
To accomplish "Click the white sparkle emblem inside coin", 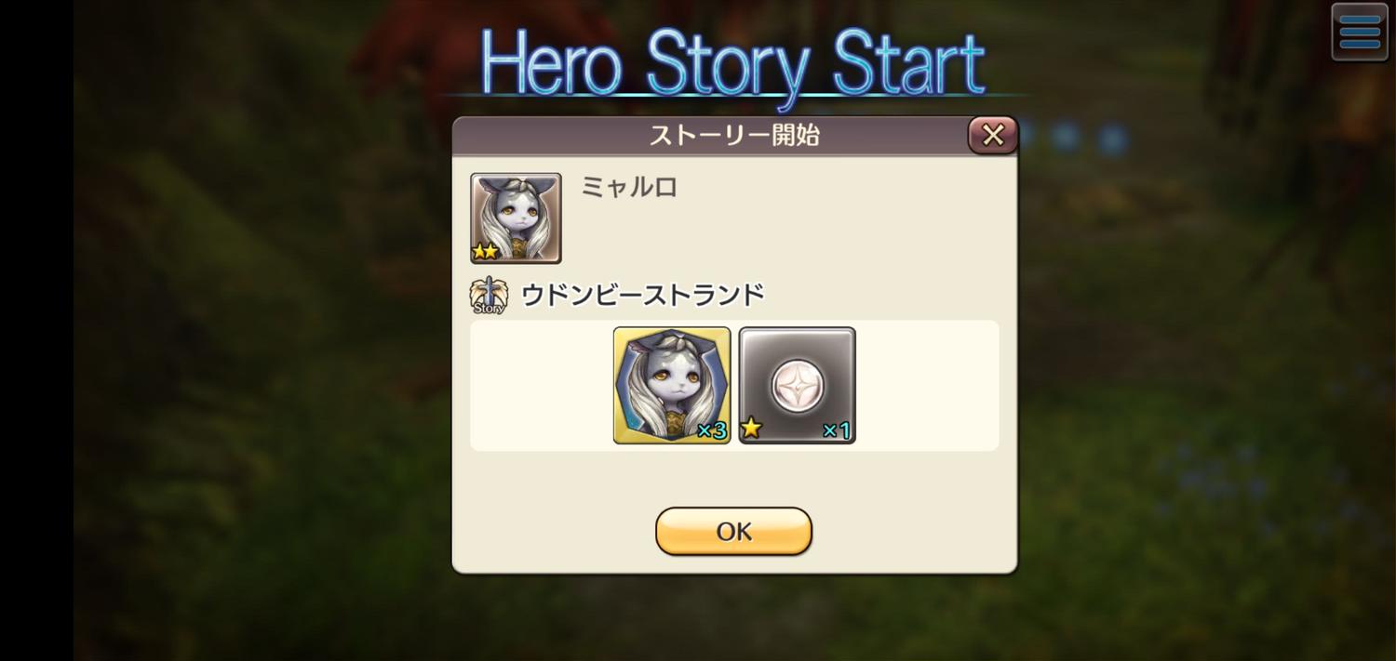I will [x=798, y=379].
